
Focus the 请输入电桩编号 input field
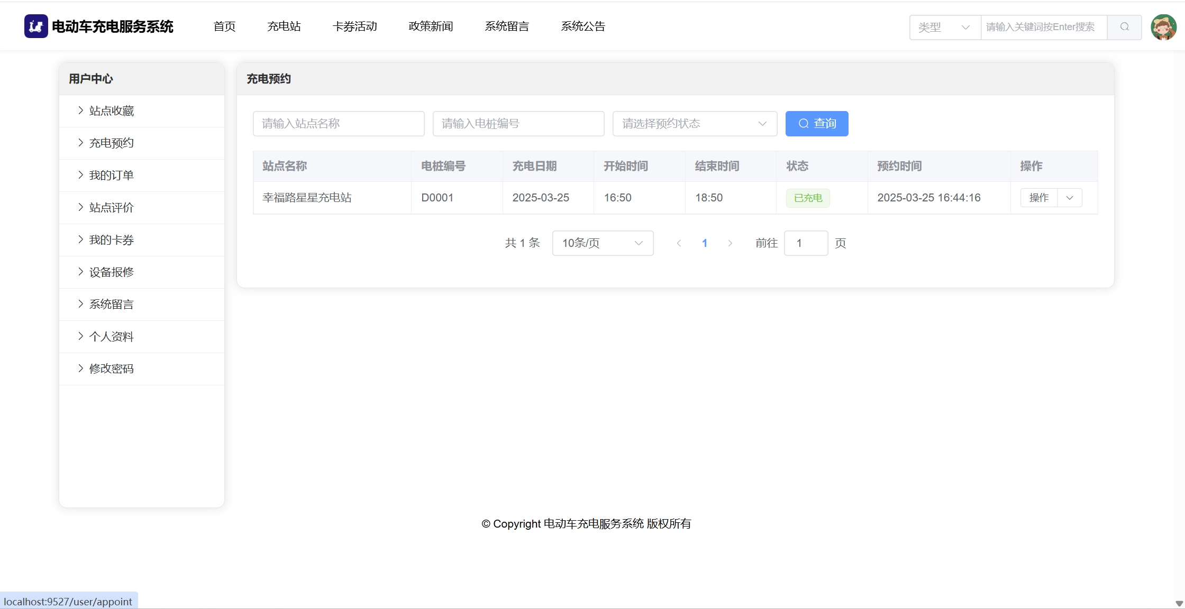tap(518, 124)
